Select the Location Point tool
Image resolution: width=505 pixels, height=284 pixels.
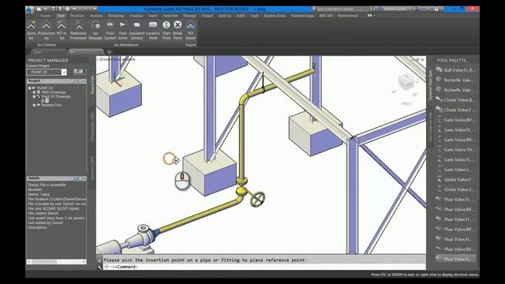(x=153, y=30)
